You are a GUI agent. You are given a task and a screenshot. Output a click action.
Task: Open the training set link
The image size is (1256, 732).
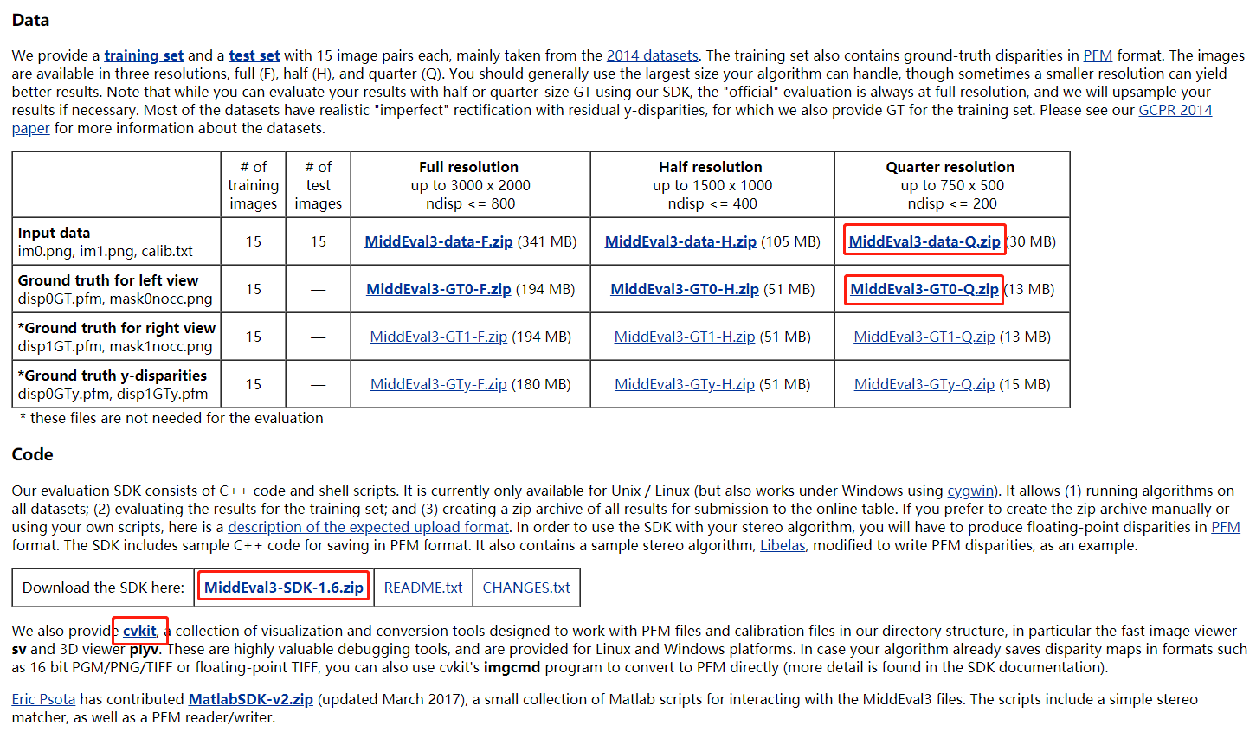click(143, 55)
